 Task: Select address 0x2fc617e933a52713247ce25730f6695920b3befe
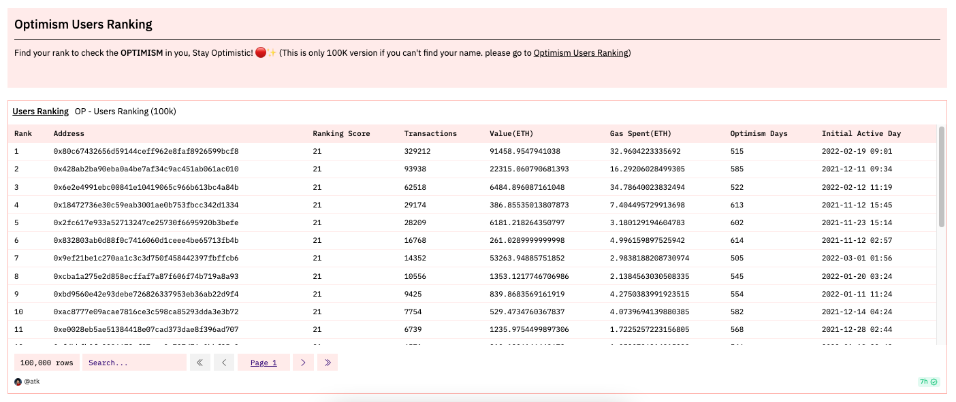pos(146,222)
